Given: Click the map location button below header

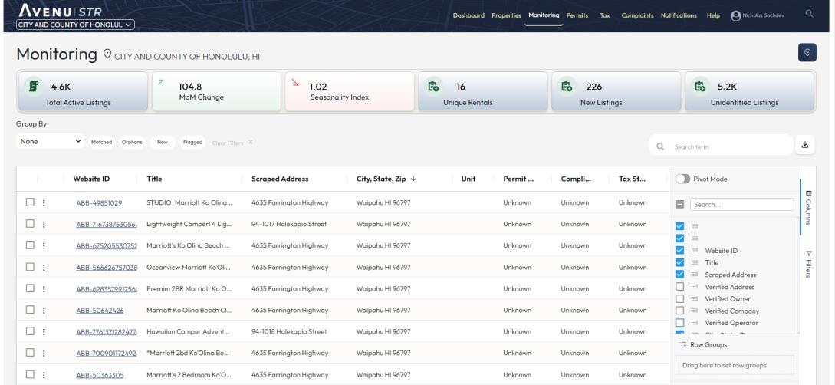Looking at the screenshot, I should click(x=807, y=53).
